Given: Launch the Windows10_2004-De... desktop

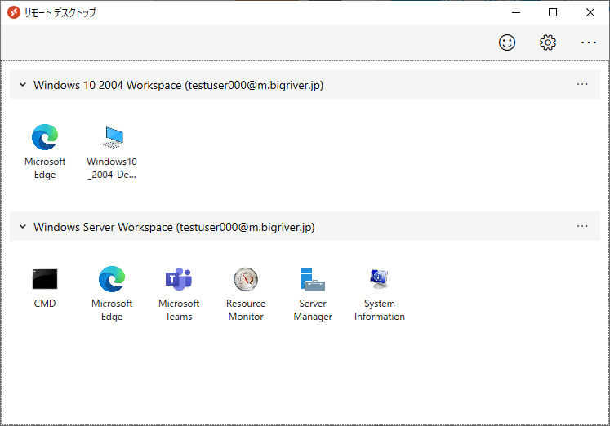Looking at the screenshot, I should pos(112,152).
